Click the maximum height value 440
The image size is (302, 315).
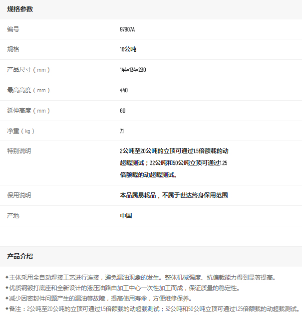click(124, 90)
